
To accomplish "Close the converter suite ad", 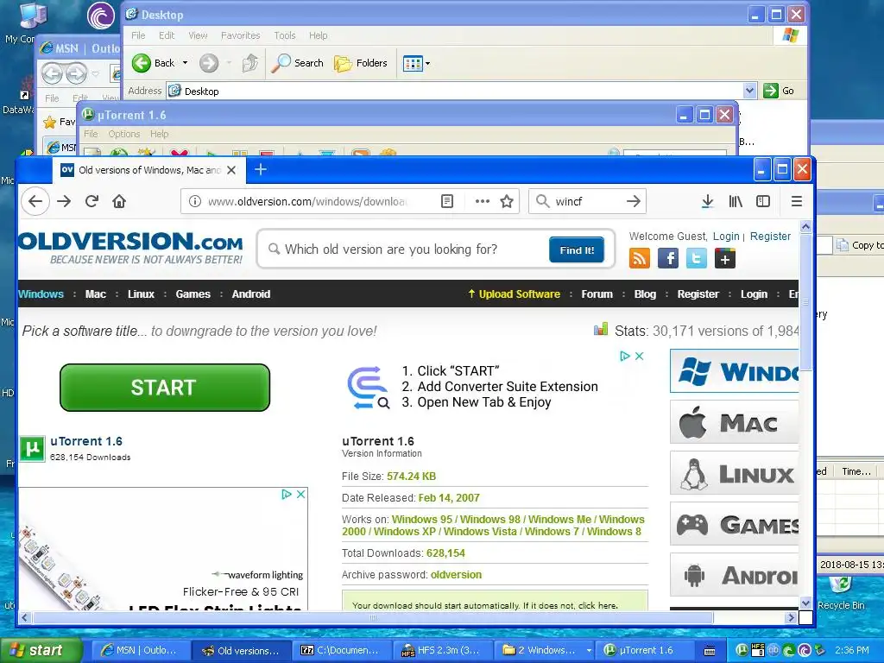I will click(x=640, y=356).
